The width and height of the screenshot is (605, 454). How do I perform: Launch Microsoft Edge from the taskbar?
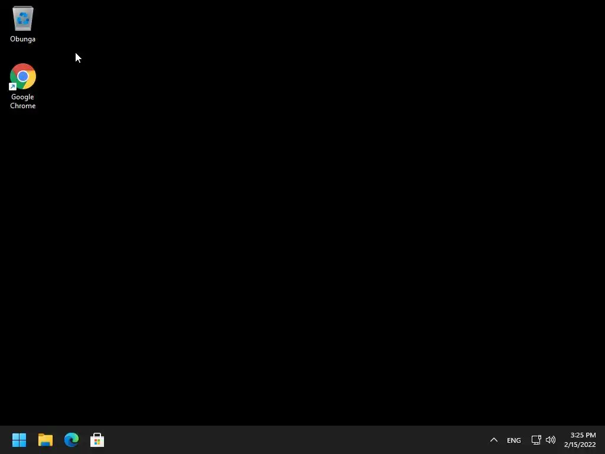pos(71,440)
